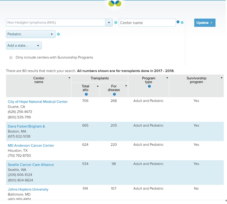Viewport: 227px width, 204px height.
Task: Click Boston, MA location text
Action: coord(17,132)
